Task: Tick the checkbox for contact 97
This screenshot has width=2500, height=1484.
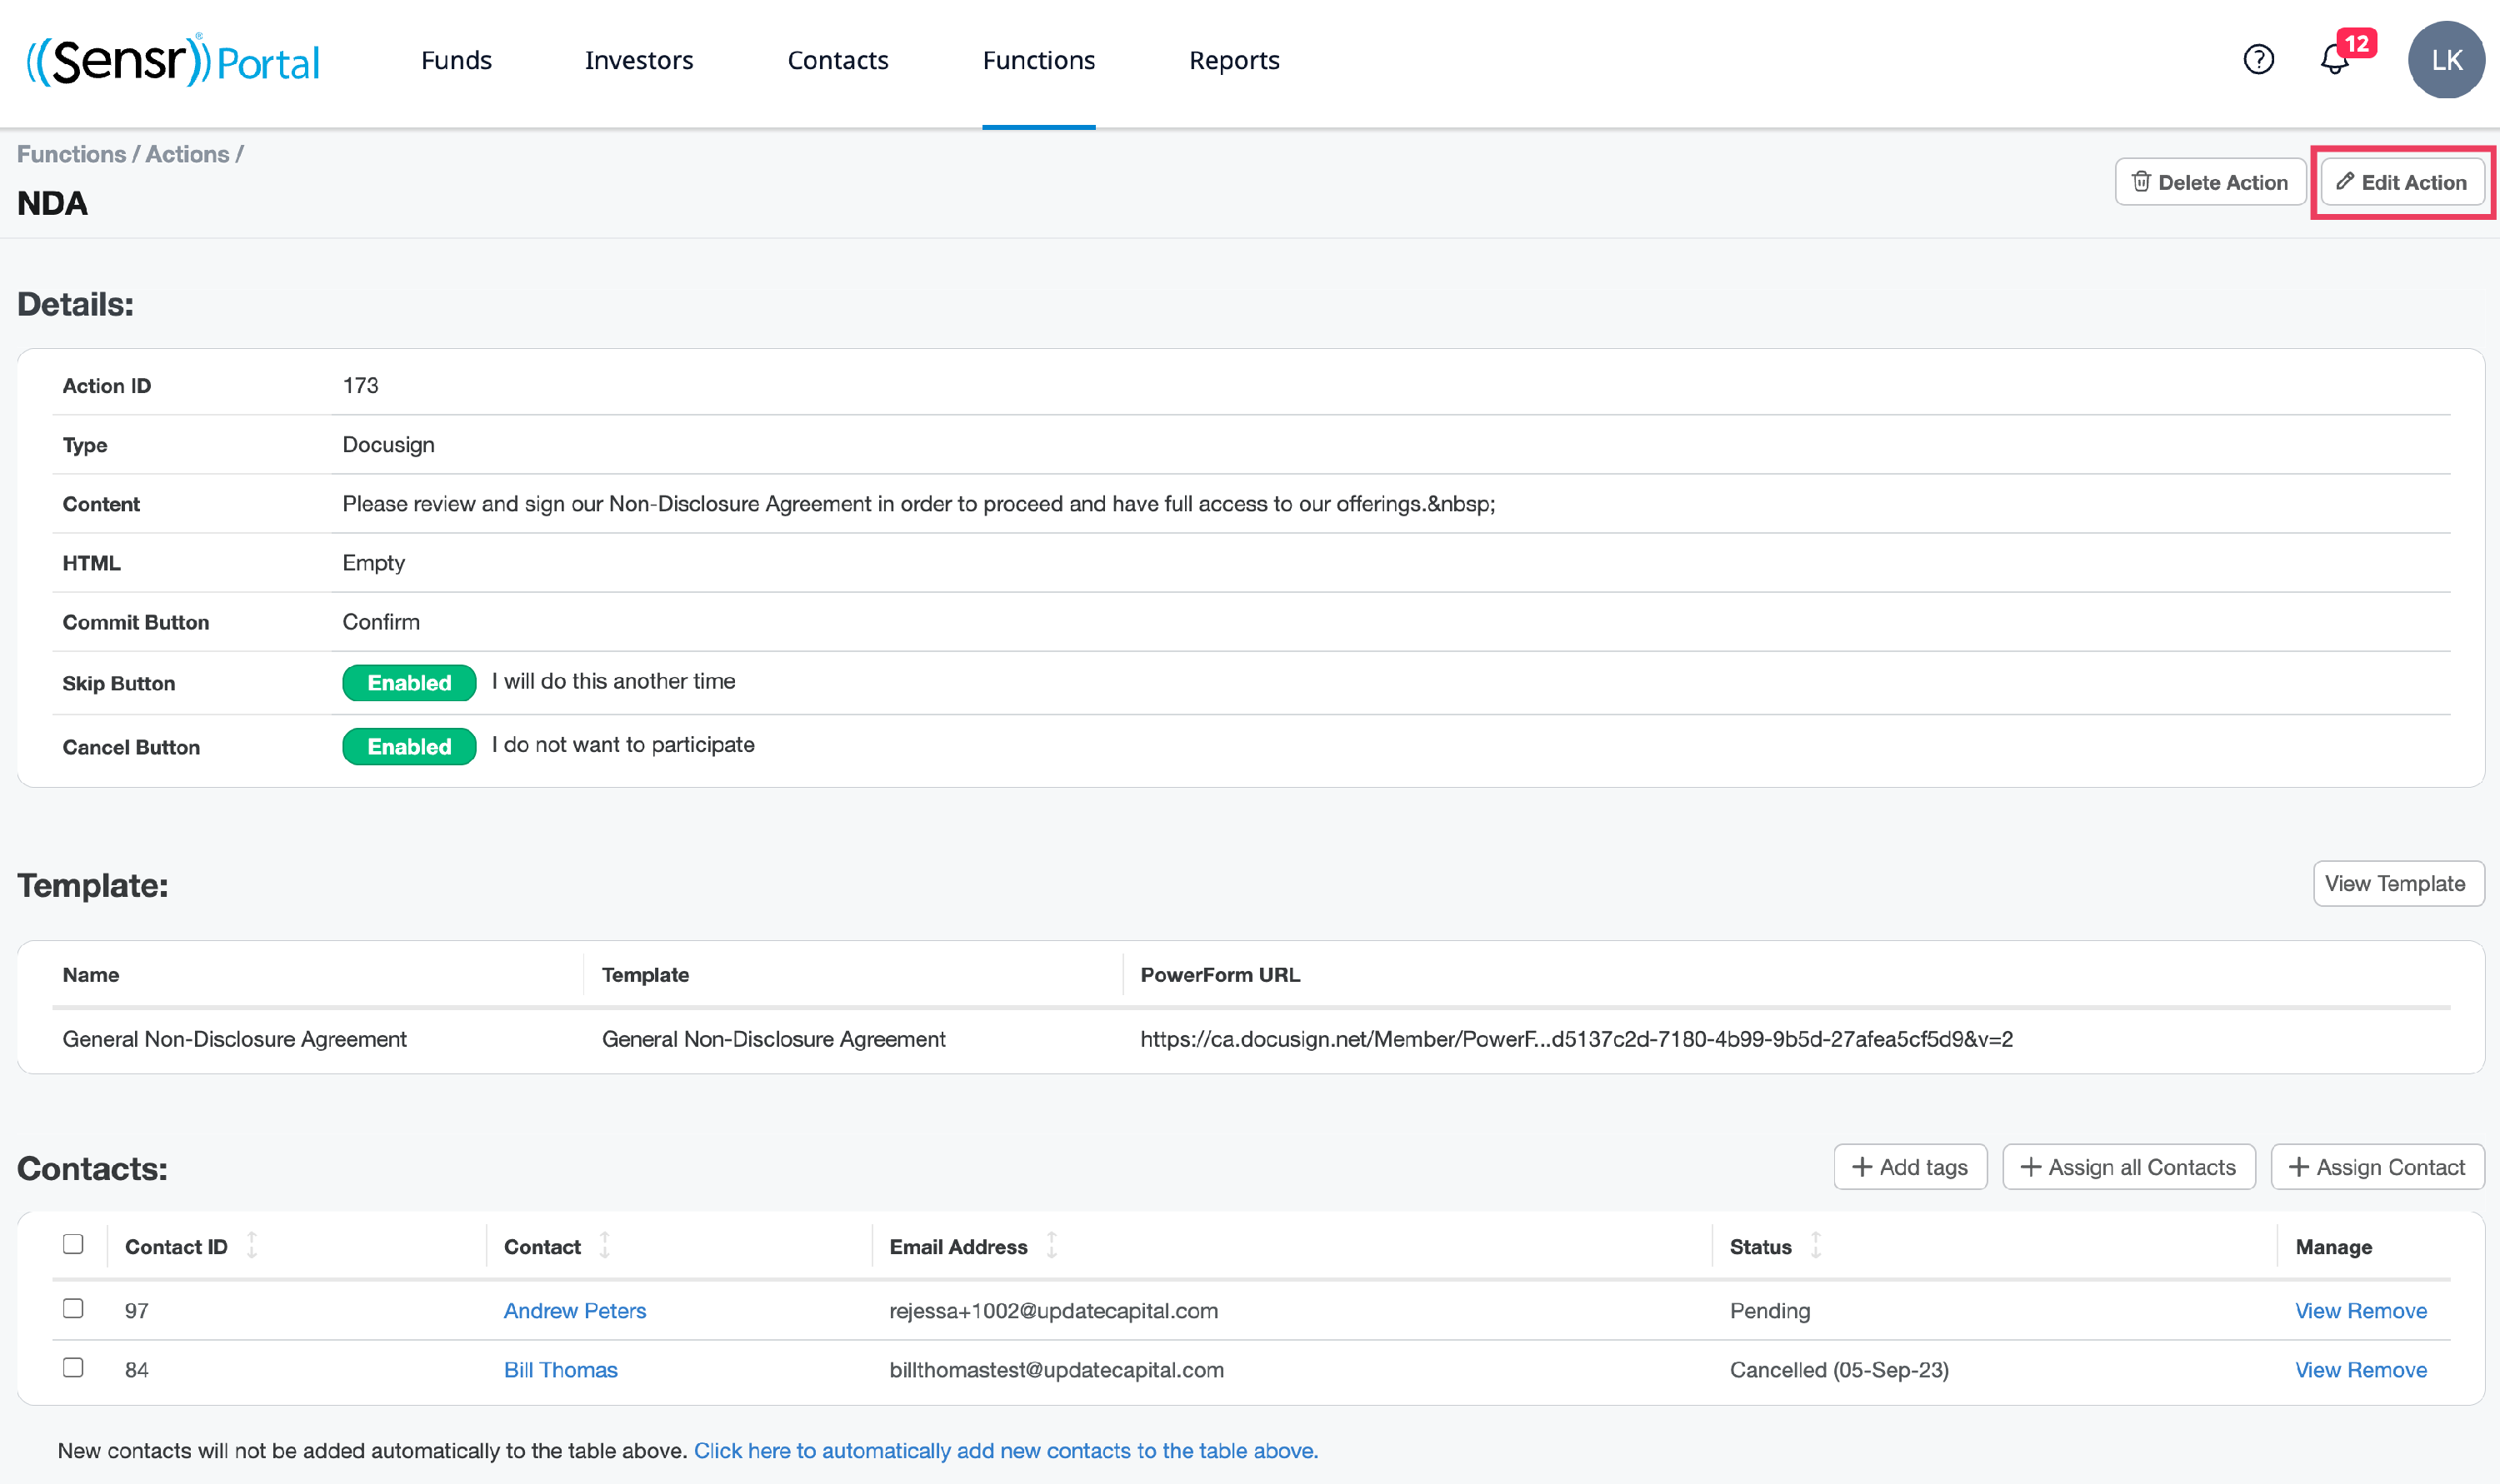Action: pyautogui.click(x=73, y=1308)
